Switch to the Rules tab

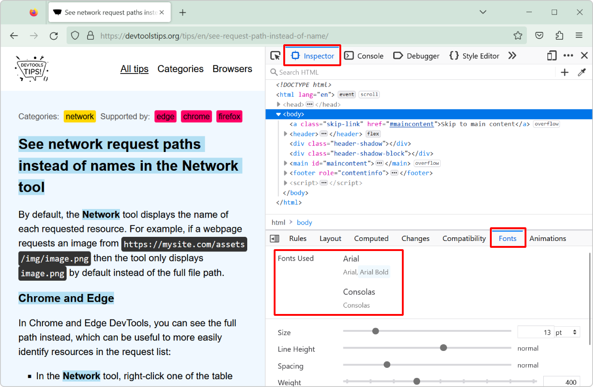(298, 238)
